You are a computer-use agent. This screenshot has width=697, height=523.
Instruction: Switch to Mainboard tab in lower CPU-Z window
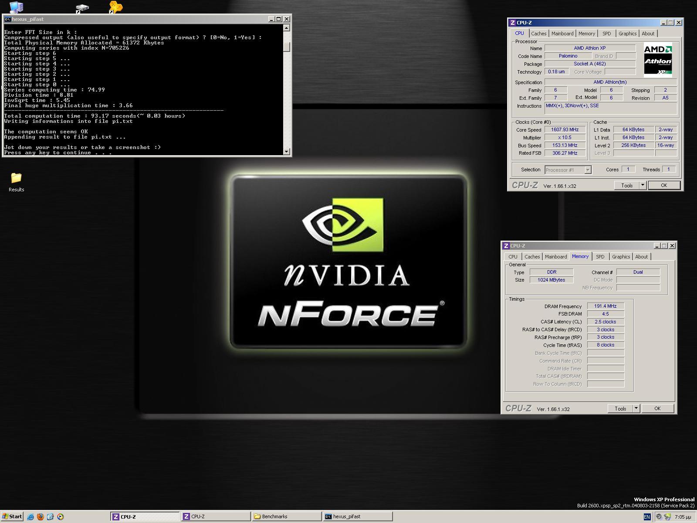[x=556, y=257]
